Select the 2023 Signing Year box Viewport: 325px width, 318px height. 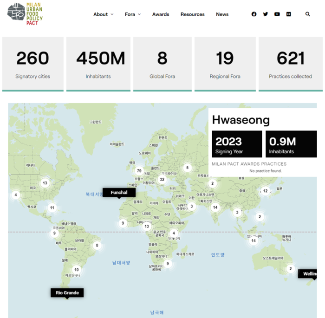pyautogui.click(x=237, y=144)
